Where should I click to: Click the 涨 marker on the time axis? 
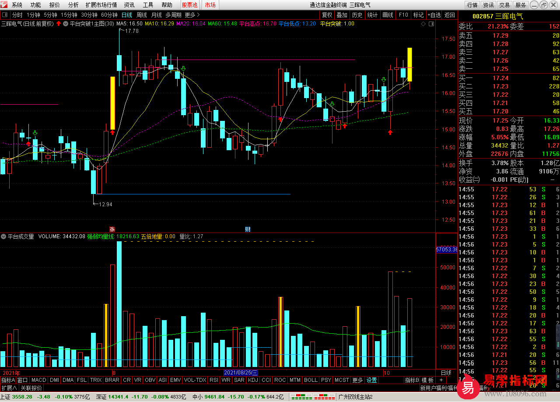112,229
